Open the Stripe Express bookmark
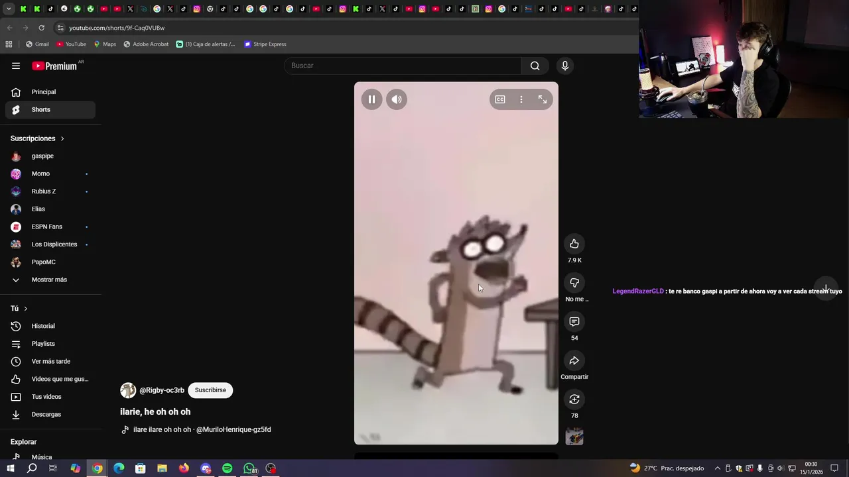849x477 pixels. 265,44
